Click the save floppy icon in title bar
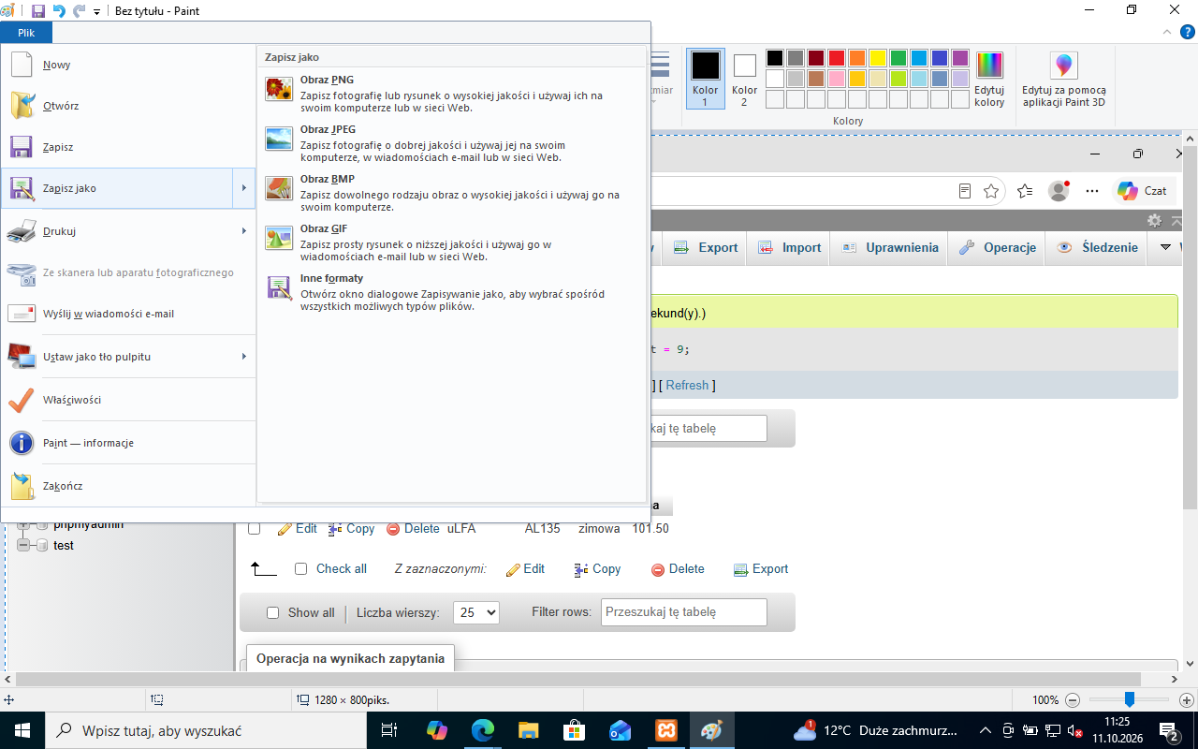1198x749 pixels. pyautogui.click(x=38, y=10)
